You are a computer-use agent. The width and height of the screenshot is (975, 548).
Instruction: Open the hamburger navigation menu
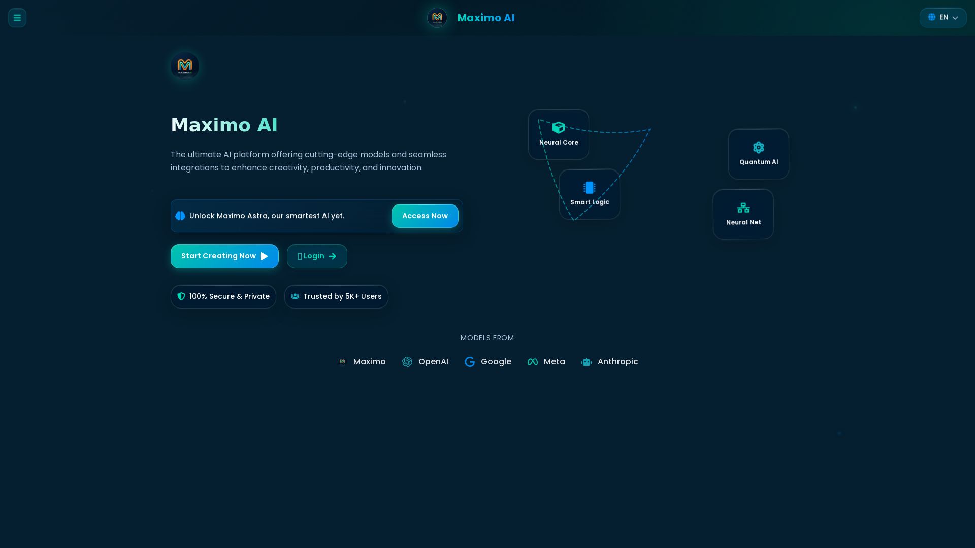pos(17,17)
